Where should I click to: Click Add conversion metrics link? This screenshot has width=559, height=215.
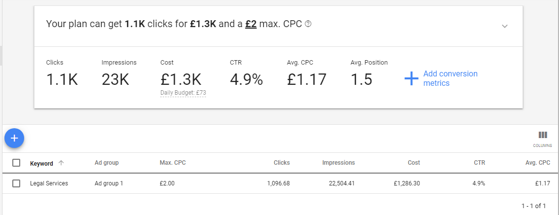click(450, 78)
